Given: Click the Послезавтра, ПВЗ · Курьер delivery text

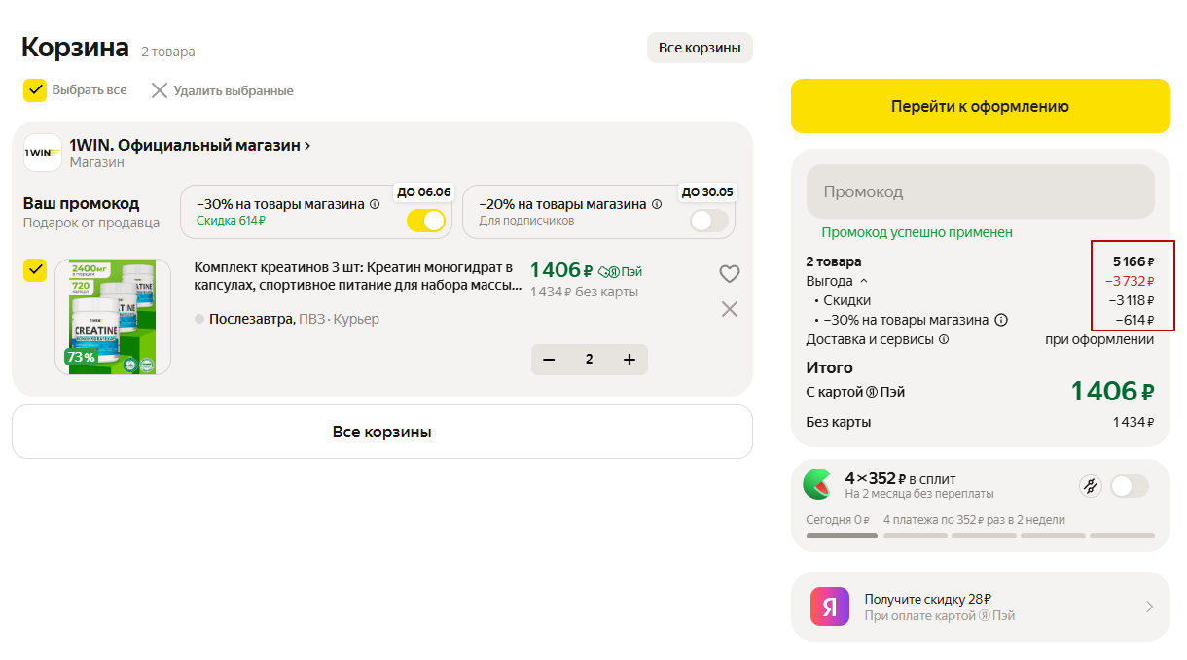Looking at the screenshot, I should 294,319.
